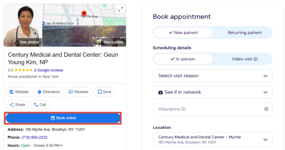285x150 pixels.
Task: Get Directions to the medical center
Action: [x=48, y=92]
